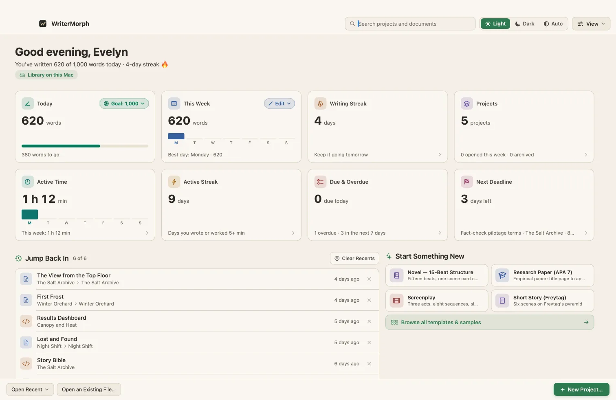Click the New Project button
This screenshot has height=400, width=616.
coord(581,389)
